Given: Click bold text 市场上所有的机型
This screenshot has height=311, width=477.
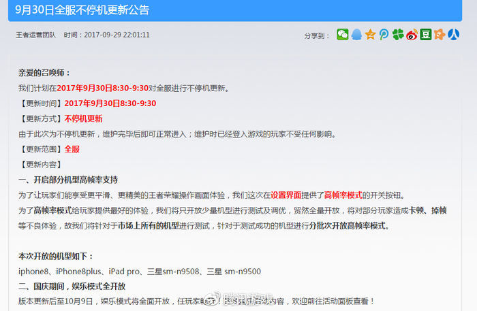Looking at the screenshot, I should coord(148,226).
